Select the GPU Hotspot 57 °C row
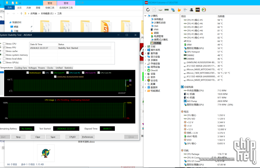 (220, 52)
